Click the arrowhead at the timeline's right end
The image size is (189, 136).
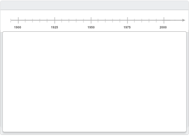[x=184, y=20]
